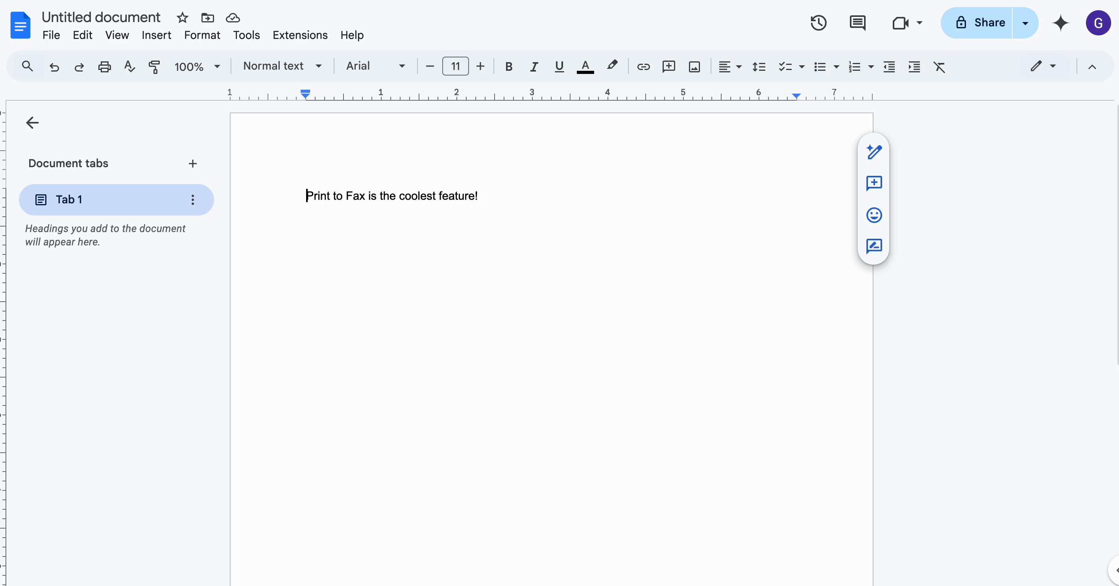Open the Format menu
The height and width of the screenshot is (586, 1119).
click(202, 35)
